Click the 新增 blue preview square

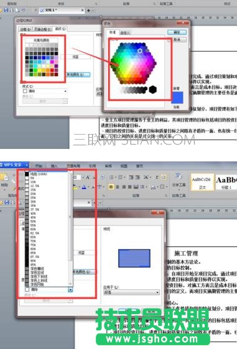[x=177, y=97]
